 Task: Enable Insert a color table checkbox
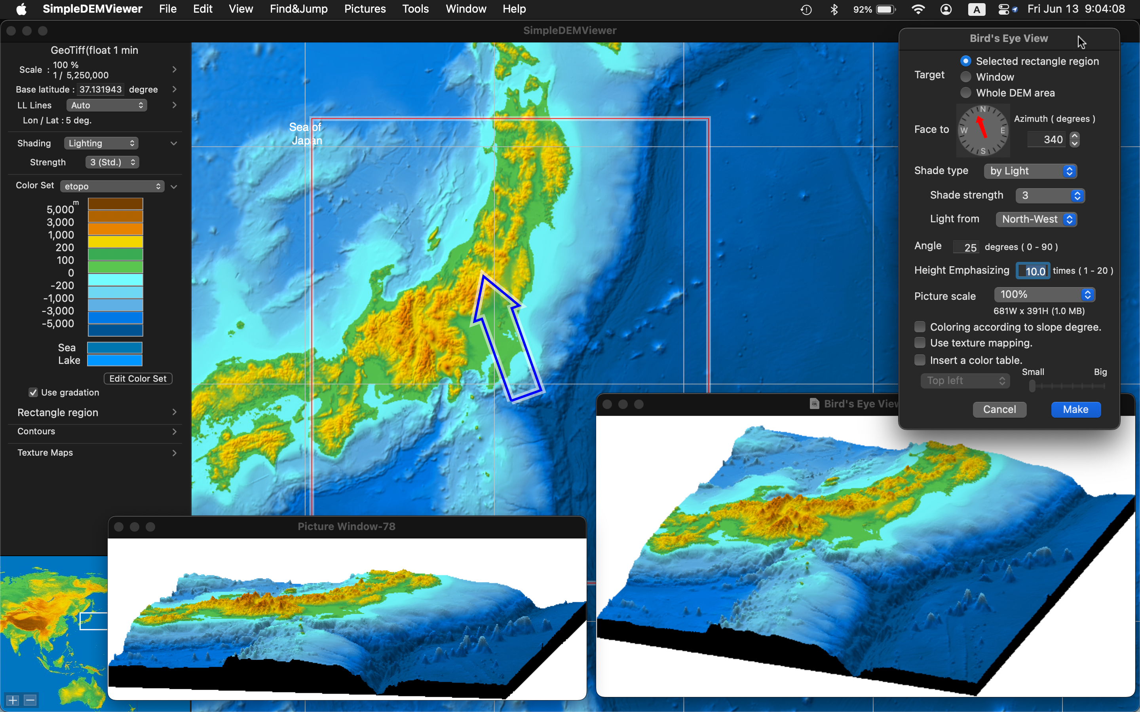coord(920,360)
